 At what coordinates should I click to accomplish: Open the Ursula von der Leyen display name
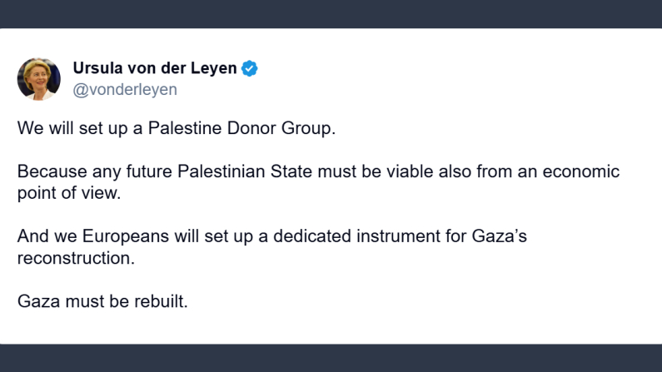pos(155,69)
